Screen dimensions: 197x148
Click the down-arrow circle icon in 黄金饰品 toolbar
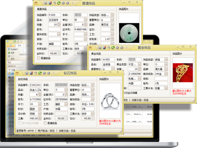tap(122, 48)
